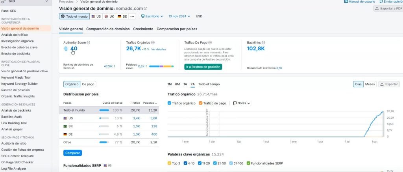
Task: Click the Palabras clave distribution color bar
Action: [x=161, y=66]
